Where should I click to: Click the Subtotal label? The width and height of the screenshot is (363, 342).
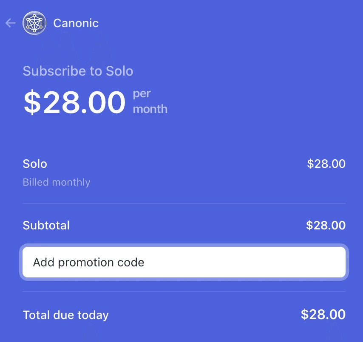pos(46,225)
